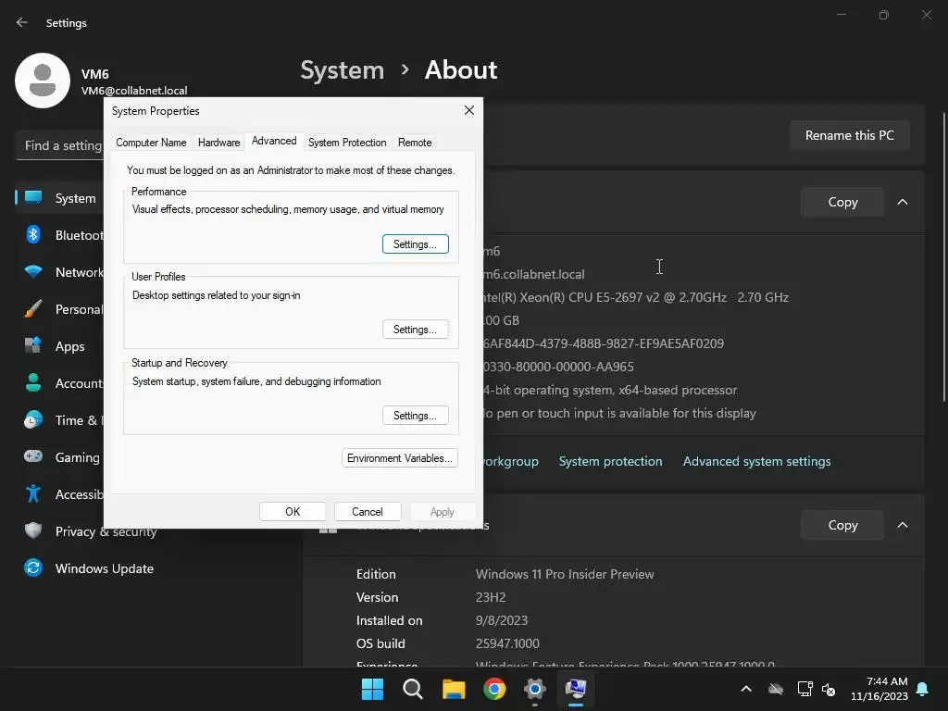Viewport: 948px width, 711px height.
Task: Click Environment Variables button
Action: coord(400,458)
